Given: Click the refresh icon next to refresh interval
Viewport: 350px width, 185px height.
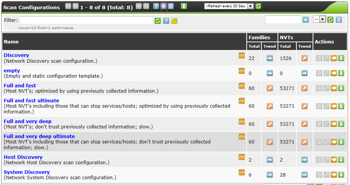Looking at the screenshot, I should pyautogui.click(x=258, y=6).
